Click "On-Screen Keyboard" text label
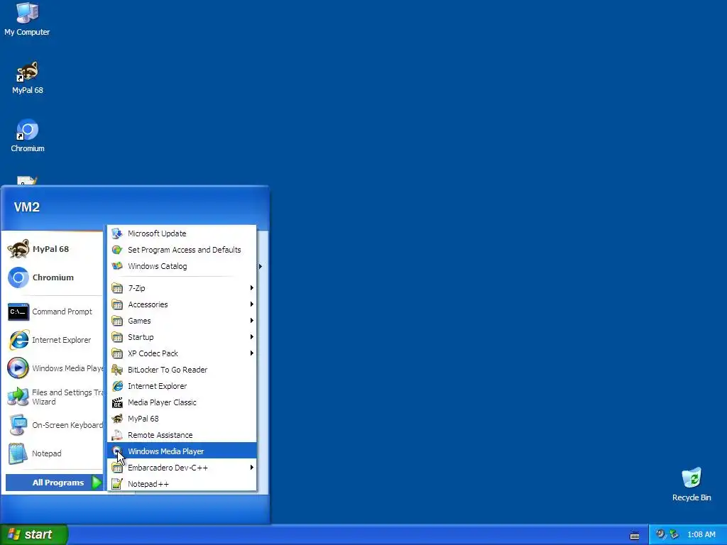This screenshot has height=545, width=727. tap(67, 425)
